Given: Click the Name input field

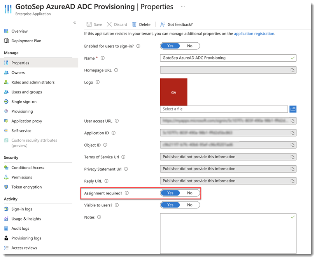Looking at the screenshot, I should tap(228, 58).
